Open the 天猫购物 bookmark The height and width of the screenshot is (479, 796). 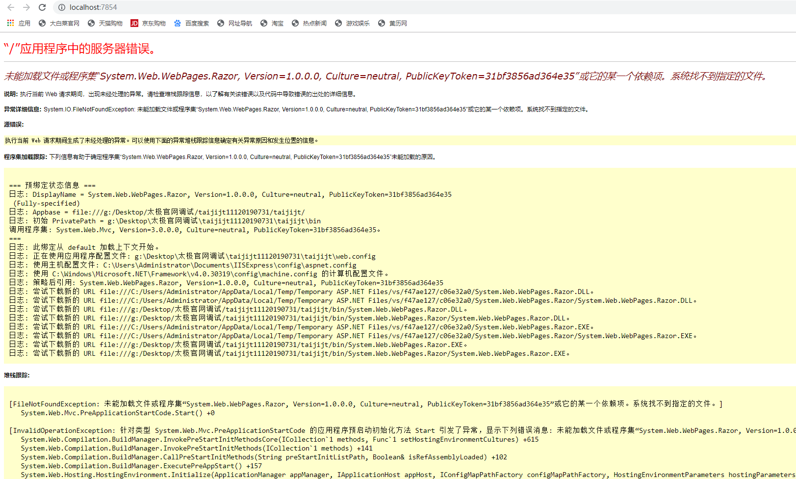pyautogui.click(x=105, y=23)
